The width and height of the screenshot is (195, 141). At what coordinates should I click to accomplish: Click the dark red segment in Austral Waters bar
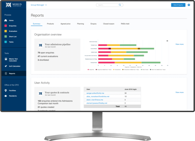(x=110, y=49)
